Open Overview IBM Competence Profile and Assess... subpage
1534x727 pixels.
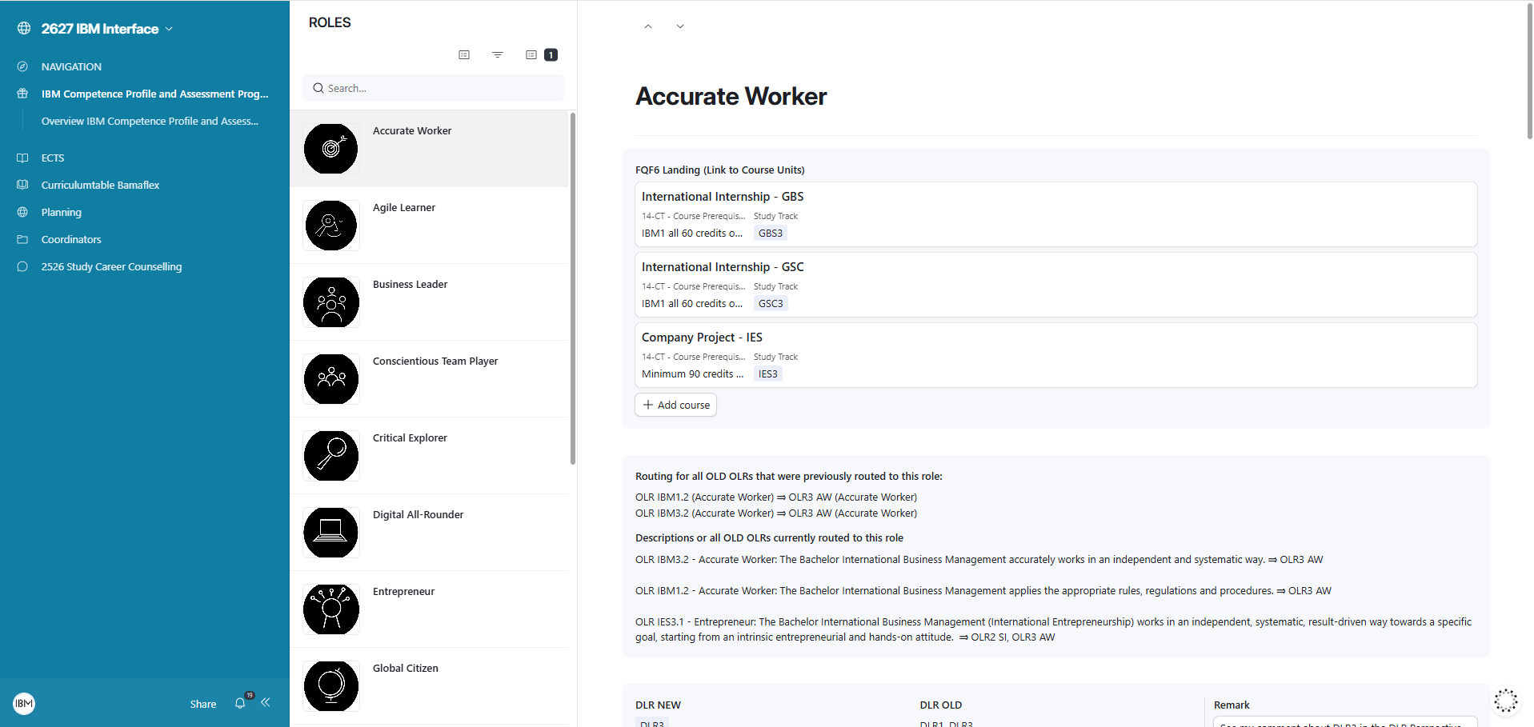150,121
